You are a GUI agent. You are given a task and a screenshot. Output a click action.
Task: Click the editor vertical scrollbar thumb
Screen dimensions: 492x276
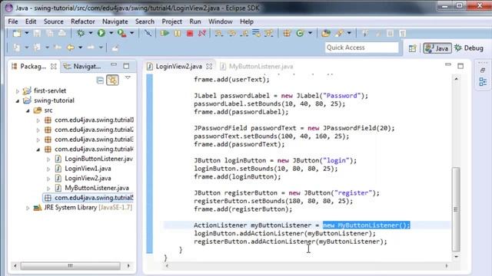tap(456, 209)
